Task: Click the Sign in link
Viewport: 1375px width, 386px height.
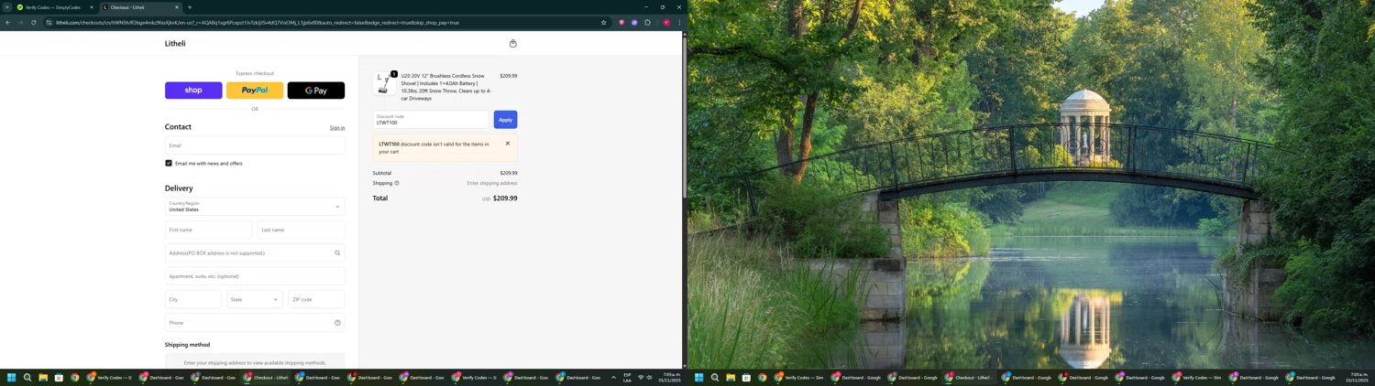Action: [x=337, y=128]
